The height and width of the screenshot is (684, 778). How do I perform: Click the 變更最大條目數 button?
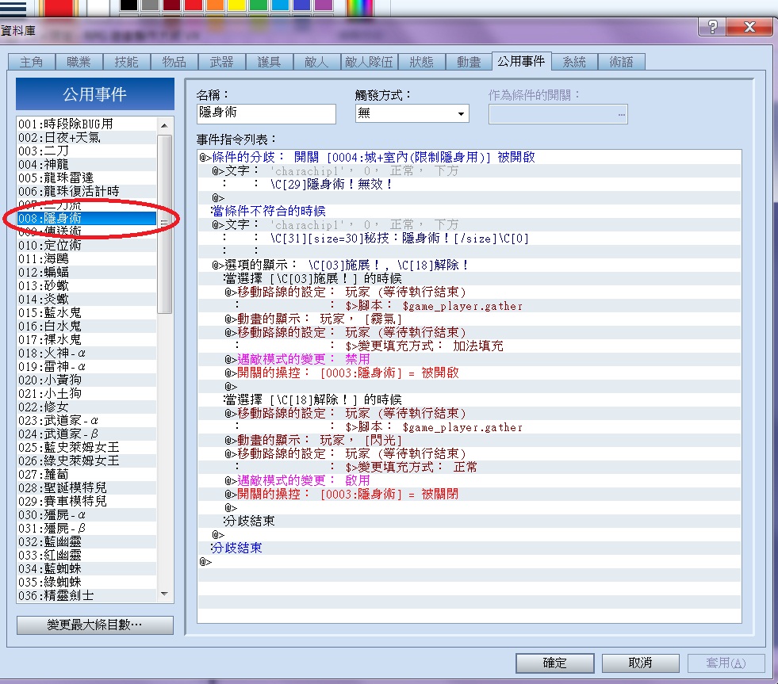(x=94, y=625)
